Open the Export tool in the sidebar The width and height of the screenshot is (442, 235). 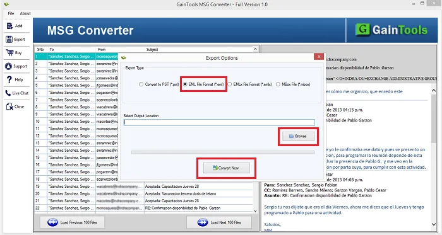[x=16, y=39]
